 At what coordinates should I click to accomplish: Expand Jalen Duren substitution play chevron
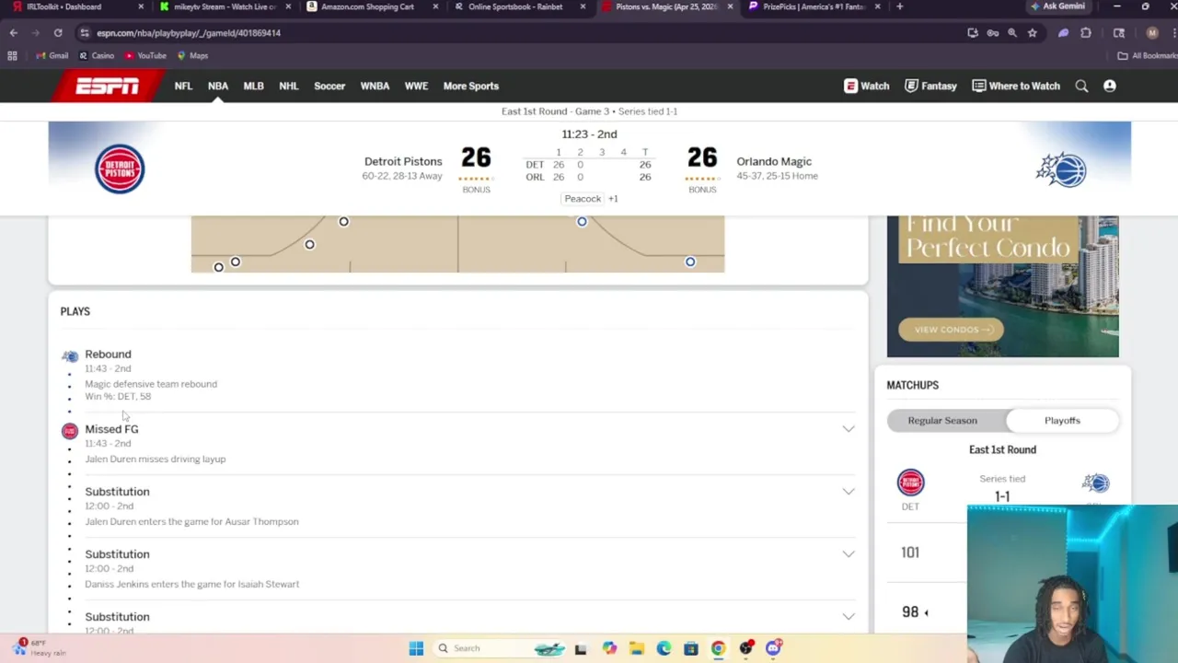point(849,492)
